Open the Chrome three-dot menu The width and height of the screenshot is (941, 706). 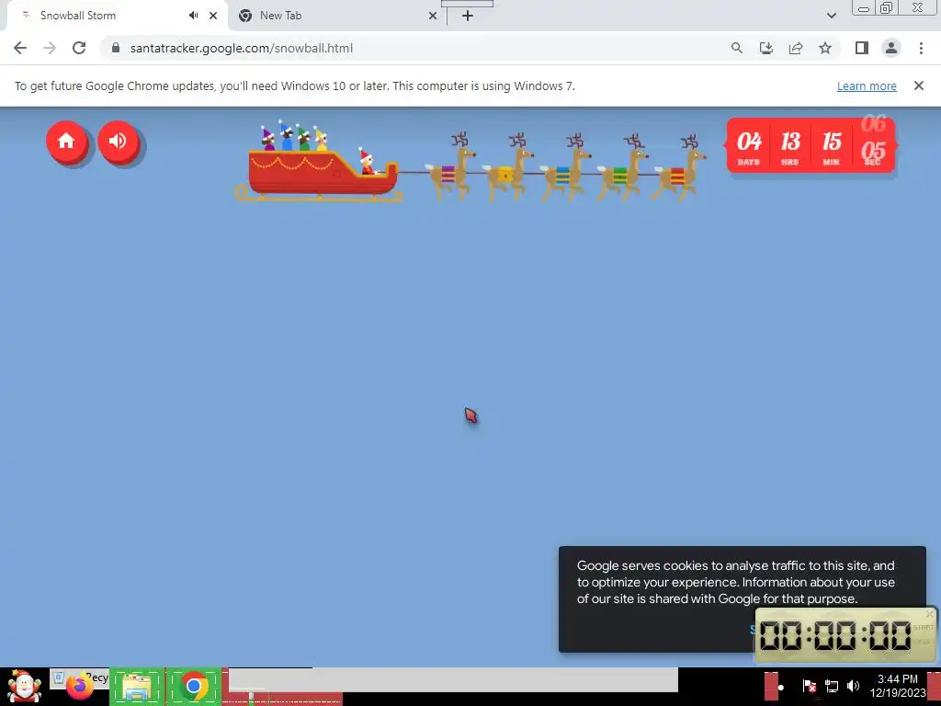pos(921,48)
